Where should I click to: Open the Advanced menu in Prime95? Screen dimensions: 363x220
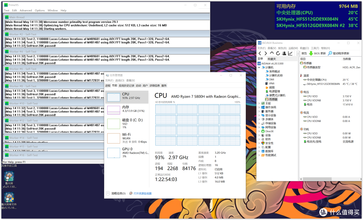(26, 10)
